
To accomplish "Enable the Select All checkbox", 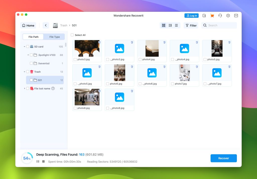I will 72,35.
